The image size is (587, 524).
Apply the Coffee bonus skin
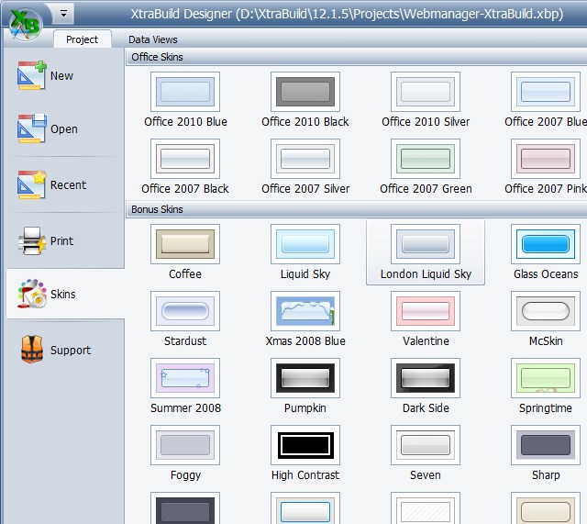pos(185,252)
